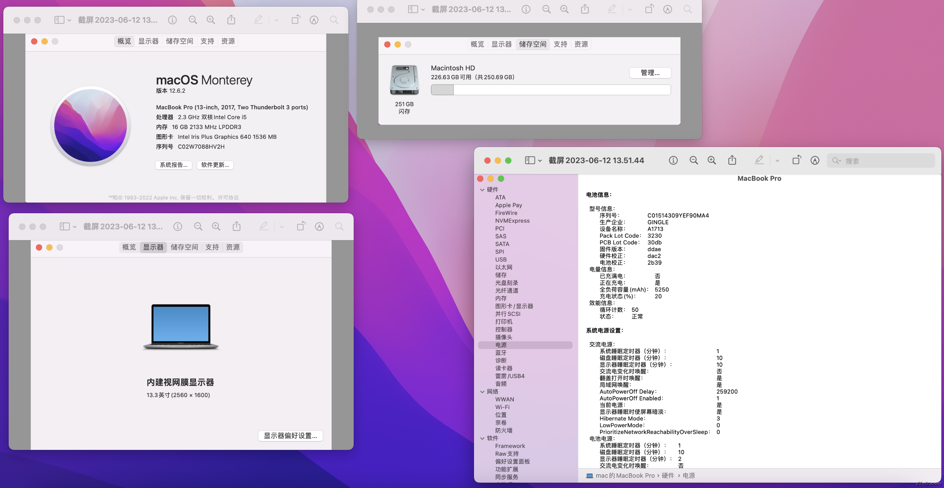The width and height of the screenshot is (944, 488).
Task: Rotate the image in the 13.51.44 window
Action: coord(797,160)
